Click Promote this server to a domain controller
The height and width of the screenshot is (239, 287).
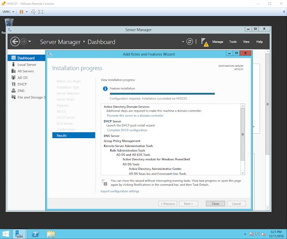pos(135,116)
